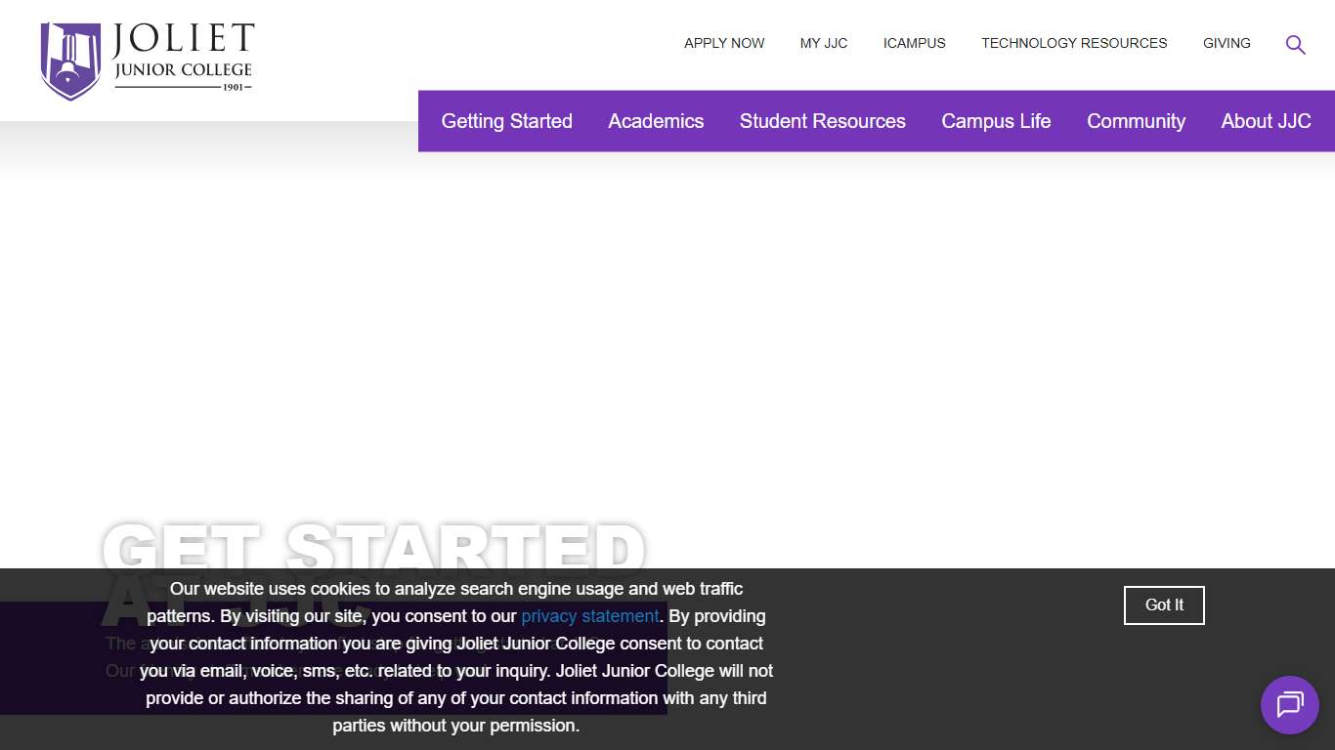Dismiss cookies notice with Got It
This screenshot has width=1335, height=750.
(1163, 605)
